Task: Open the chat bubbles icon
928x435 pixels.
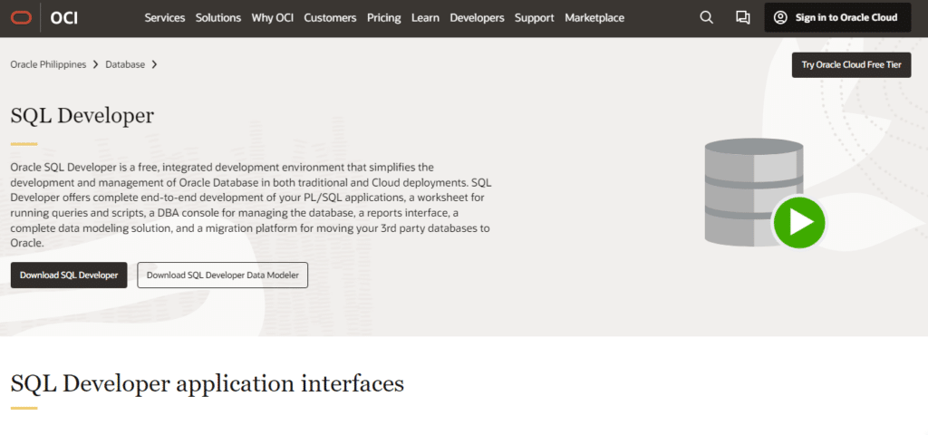Action: (x=743, y=18)
